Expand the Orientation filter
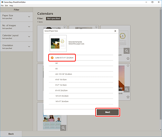Image resolution: width=162 pixels, height=137 pixels. point(17,47)
